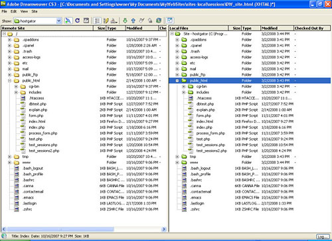This screenshot has height=241, width=332.
Task: Click local Site - hostgator root folder icon
Action: [178, 34]
